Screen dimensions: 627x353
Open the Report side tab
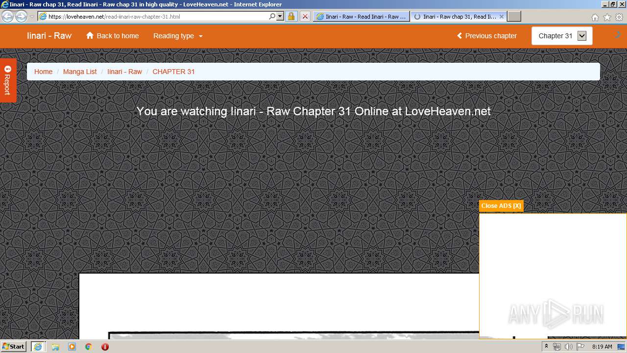click(x=8, y=80)
